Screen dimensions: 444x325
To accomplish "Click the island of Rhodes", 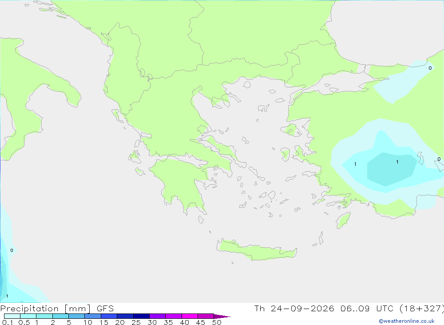I will pyautogui.click(x=343, y=220).
